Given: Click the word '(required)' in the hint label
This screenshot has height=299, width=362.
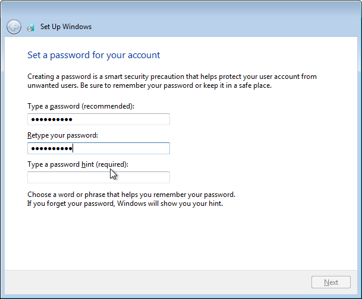Looking at the screenshot, I should point(112,164).
